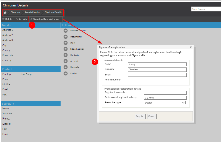Focus the Registration number field
This screenshot has width=222, height=142.
click(165, 93)
